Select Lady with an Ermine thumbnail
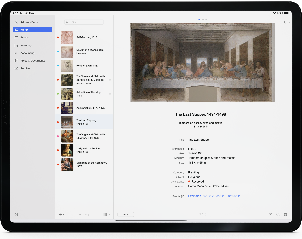 (x=67, y=150)
